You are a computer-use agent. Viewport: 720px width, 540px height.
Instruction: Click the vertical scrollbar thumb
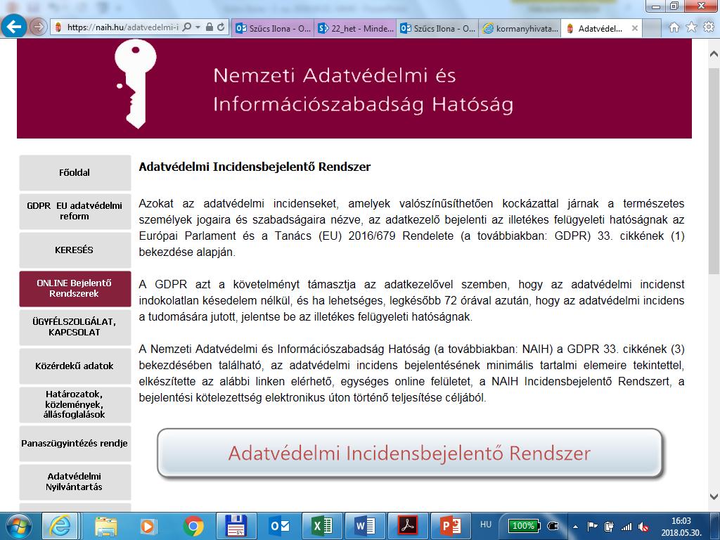pyautogui.click(x=714, y=171)
